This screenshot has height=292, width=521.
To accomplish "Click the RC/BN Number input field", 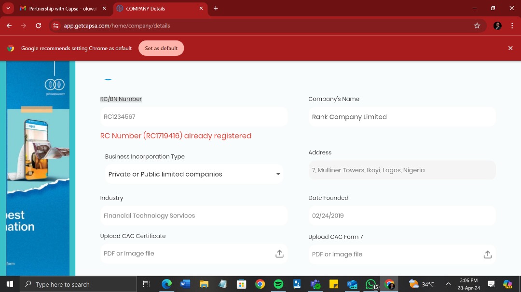I will pyautogui.click(x=194, y=117).
